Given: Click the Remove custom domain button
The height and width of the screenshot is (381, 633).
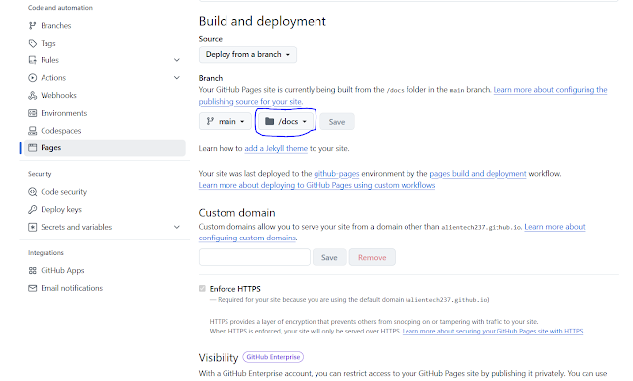Looking at the screenshot, I should pos(372,257).
